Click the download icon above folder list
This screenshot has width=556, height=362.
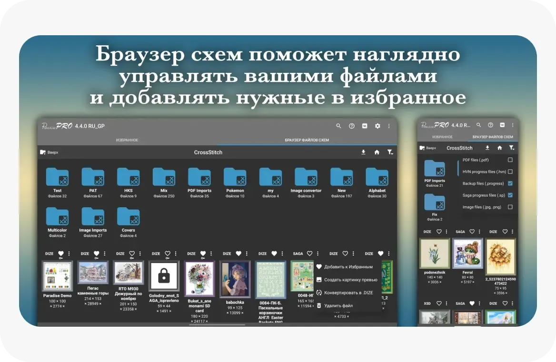pos(364,152)
